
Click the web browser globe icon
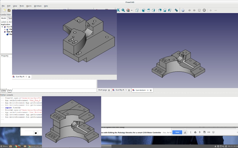[183, 10]
